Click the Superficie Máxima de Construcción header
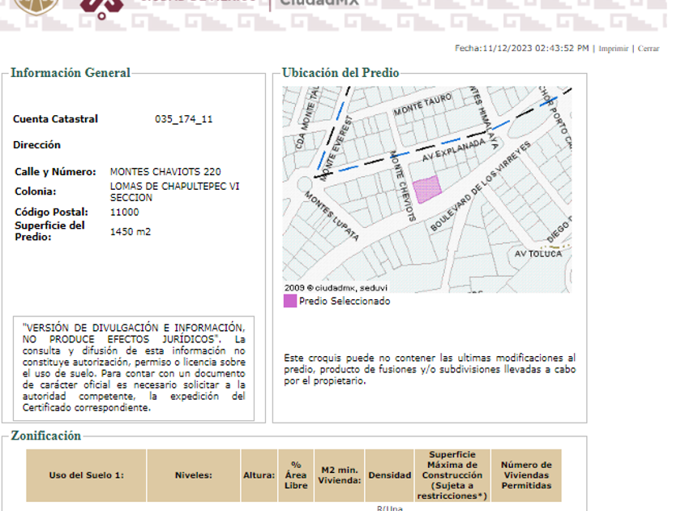 click(x=452, y=475)
